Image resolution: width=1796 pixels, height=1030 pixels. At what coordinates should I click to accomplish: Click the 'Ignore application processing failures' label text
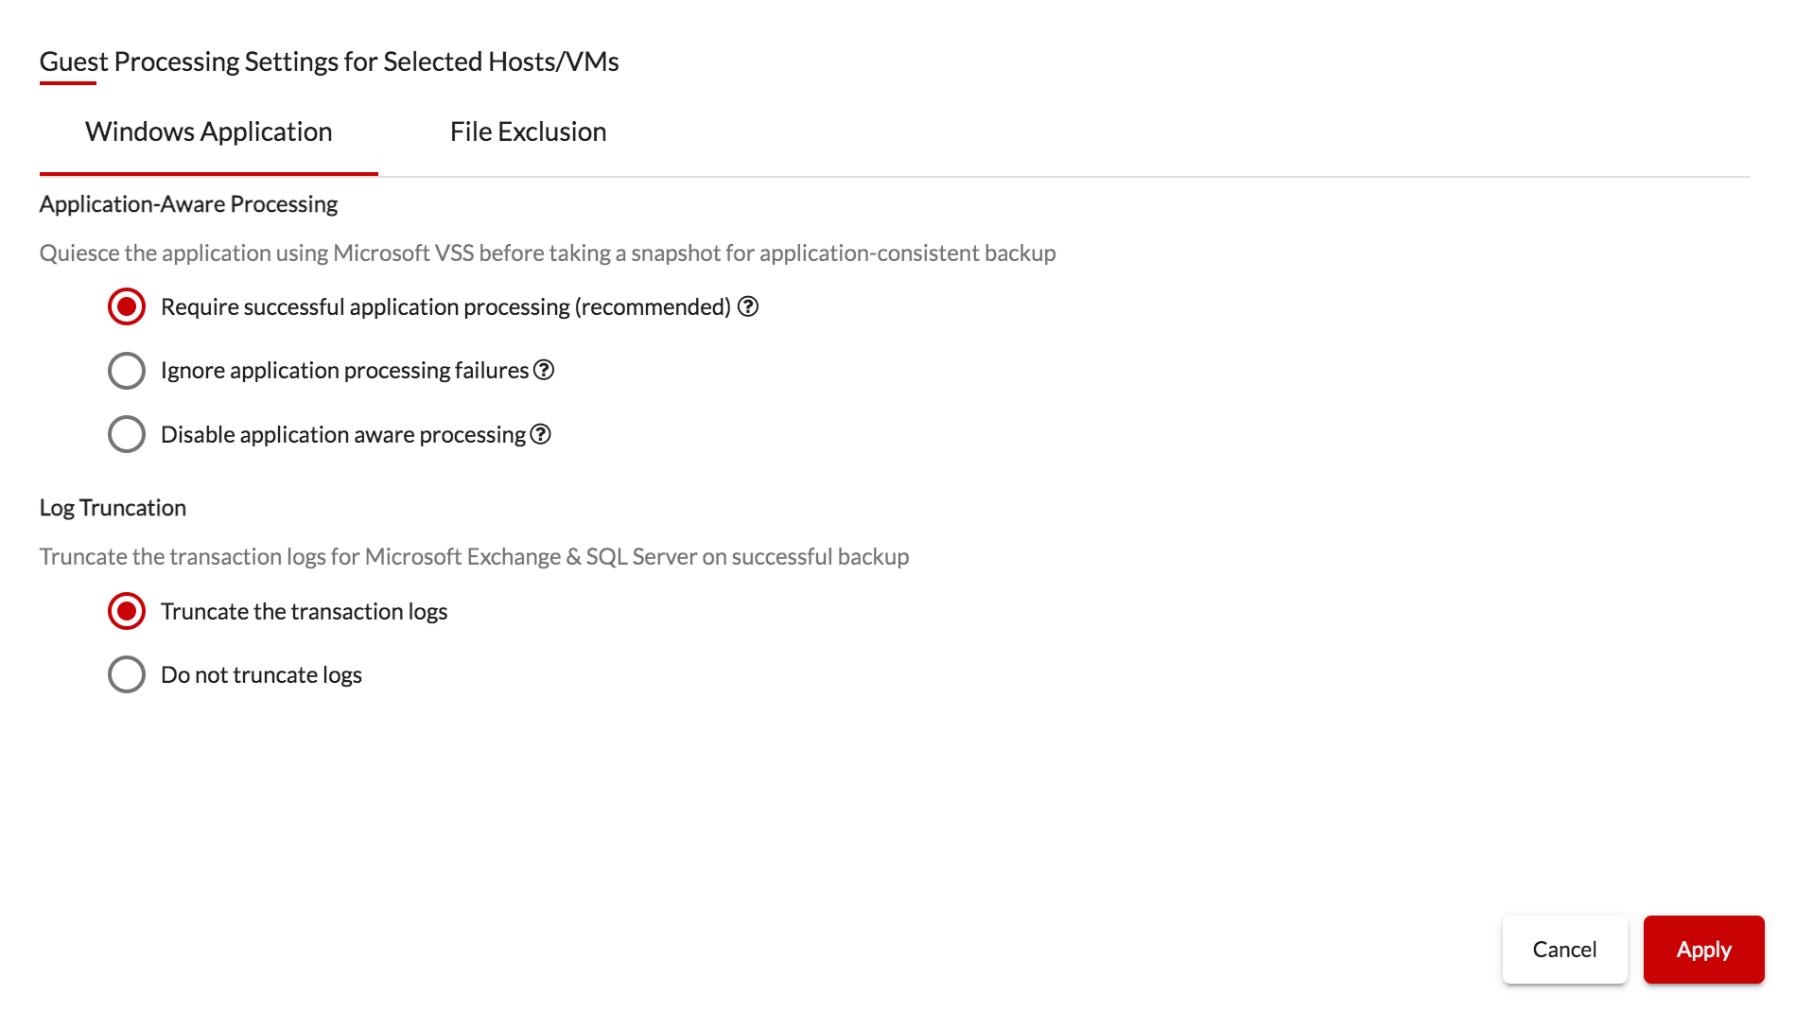pos(344,370)
